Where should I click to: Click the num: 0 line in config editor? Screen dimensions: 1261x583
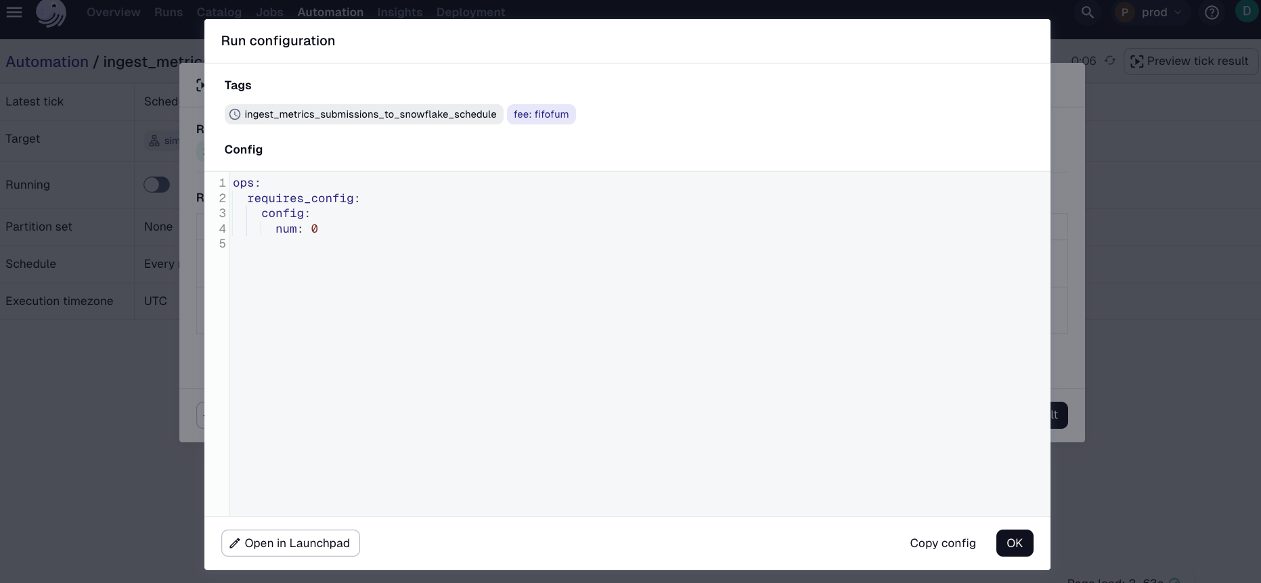(x=296, y=229)
